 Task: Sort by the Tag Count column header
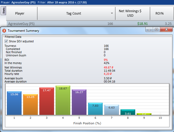coord(74,13)
